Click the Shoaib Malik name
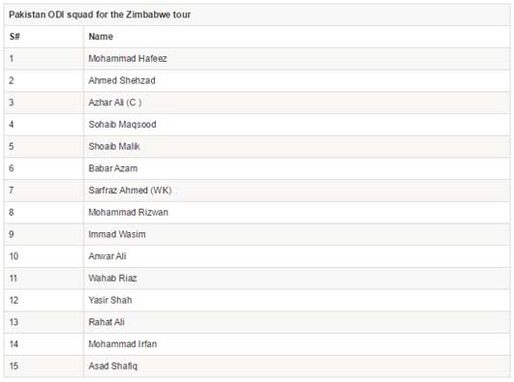514x382 pixels. coord(114,146)
